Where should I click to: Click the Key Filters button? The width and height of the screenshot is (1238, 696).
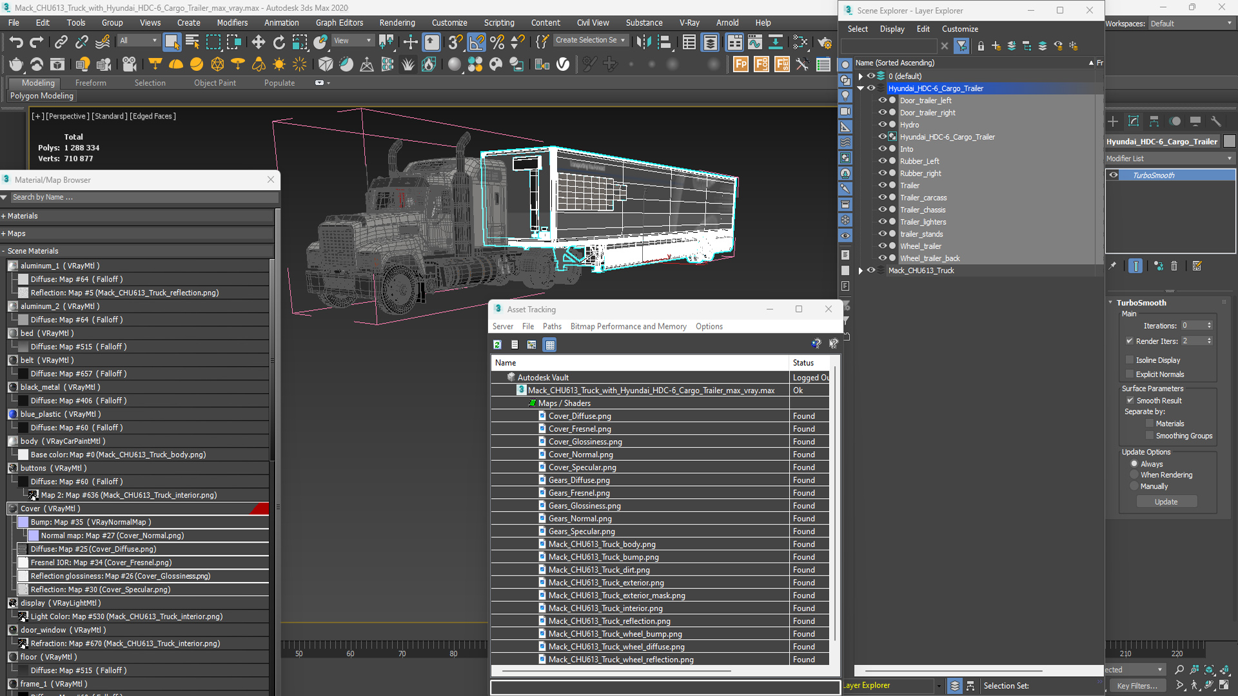(1137, 686)
